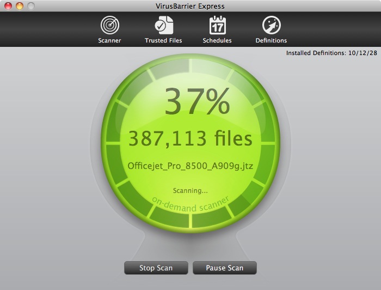Viewport: 381px width, 290px height.
Task: Close the window with red button
Action: coord(8,6)
